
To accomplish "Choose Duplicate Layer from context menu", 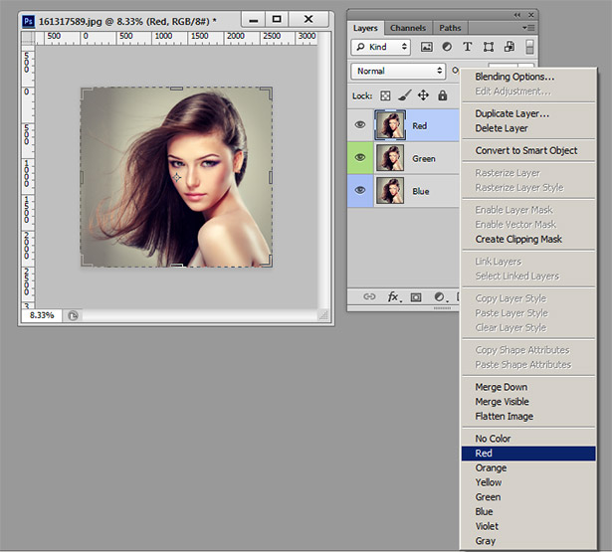I will pos(511,113).
